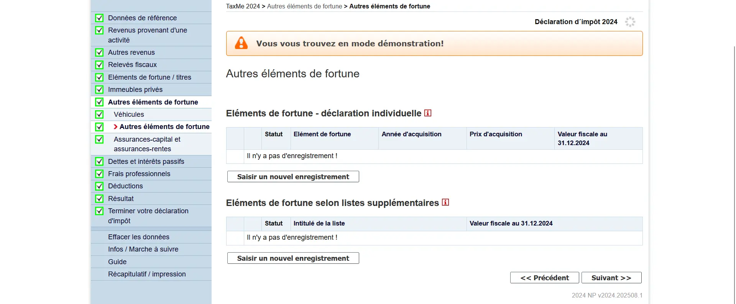Click the loading spinner beside Déclaration d'impôt 2024
The width and height of the screenshot is (736, 304).
coord(630,22)
